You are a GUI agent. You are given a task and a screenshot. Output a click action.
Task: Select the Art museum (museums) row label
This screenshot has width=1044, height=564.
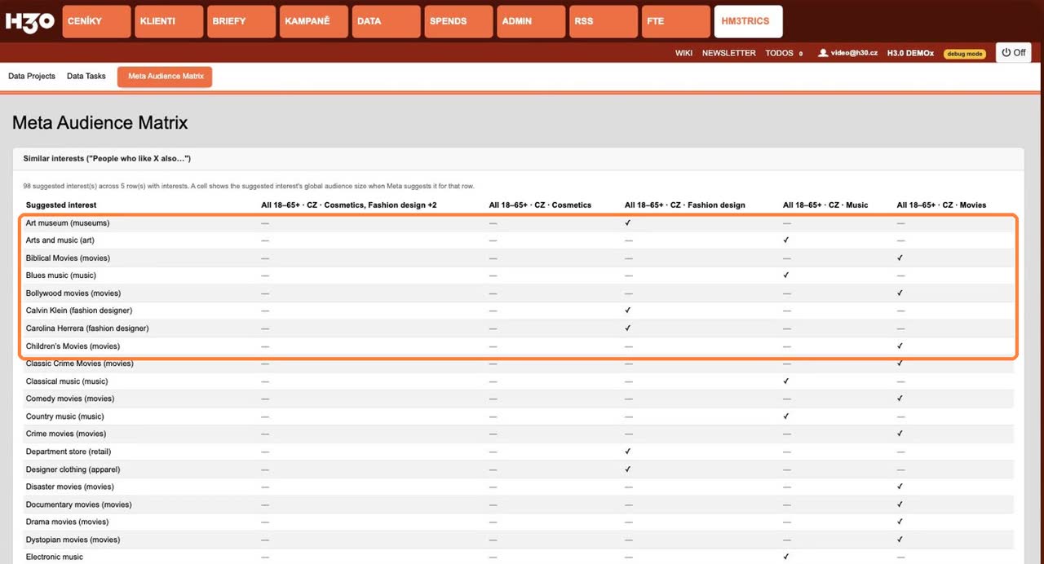68,223
